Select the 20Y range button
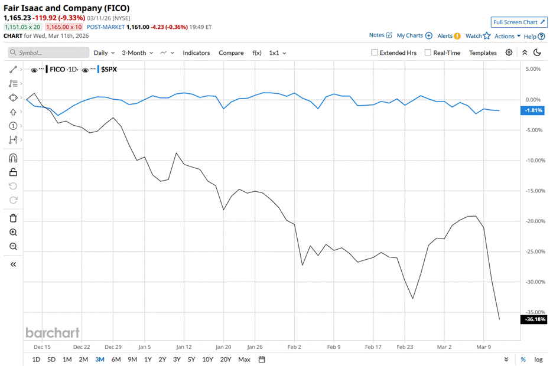This screenshot has width=553, height=366. 225,360
